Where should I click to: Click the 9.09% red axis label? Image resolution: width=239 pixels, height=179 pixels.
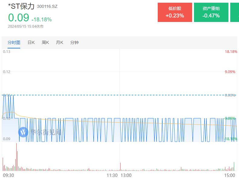point(230,72)
